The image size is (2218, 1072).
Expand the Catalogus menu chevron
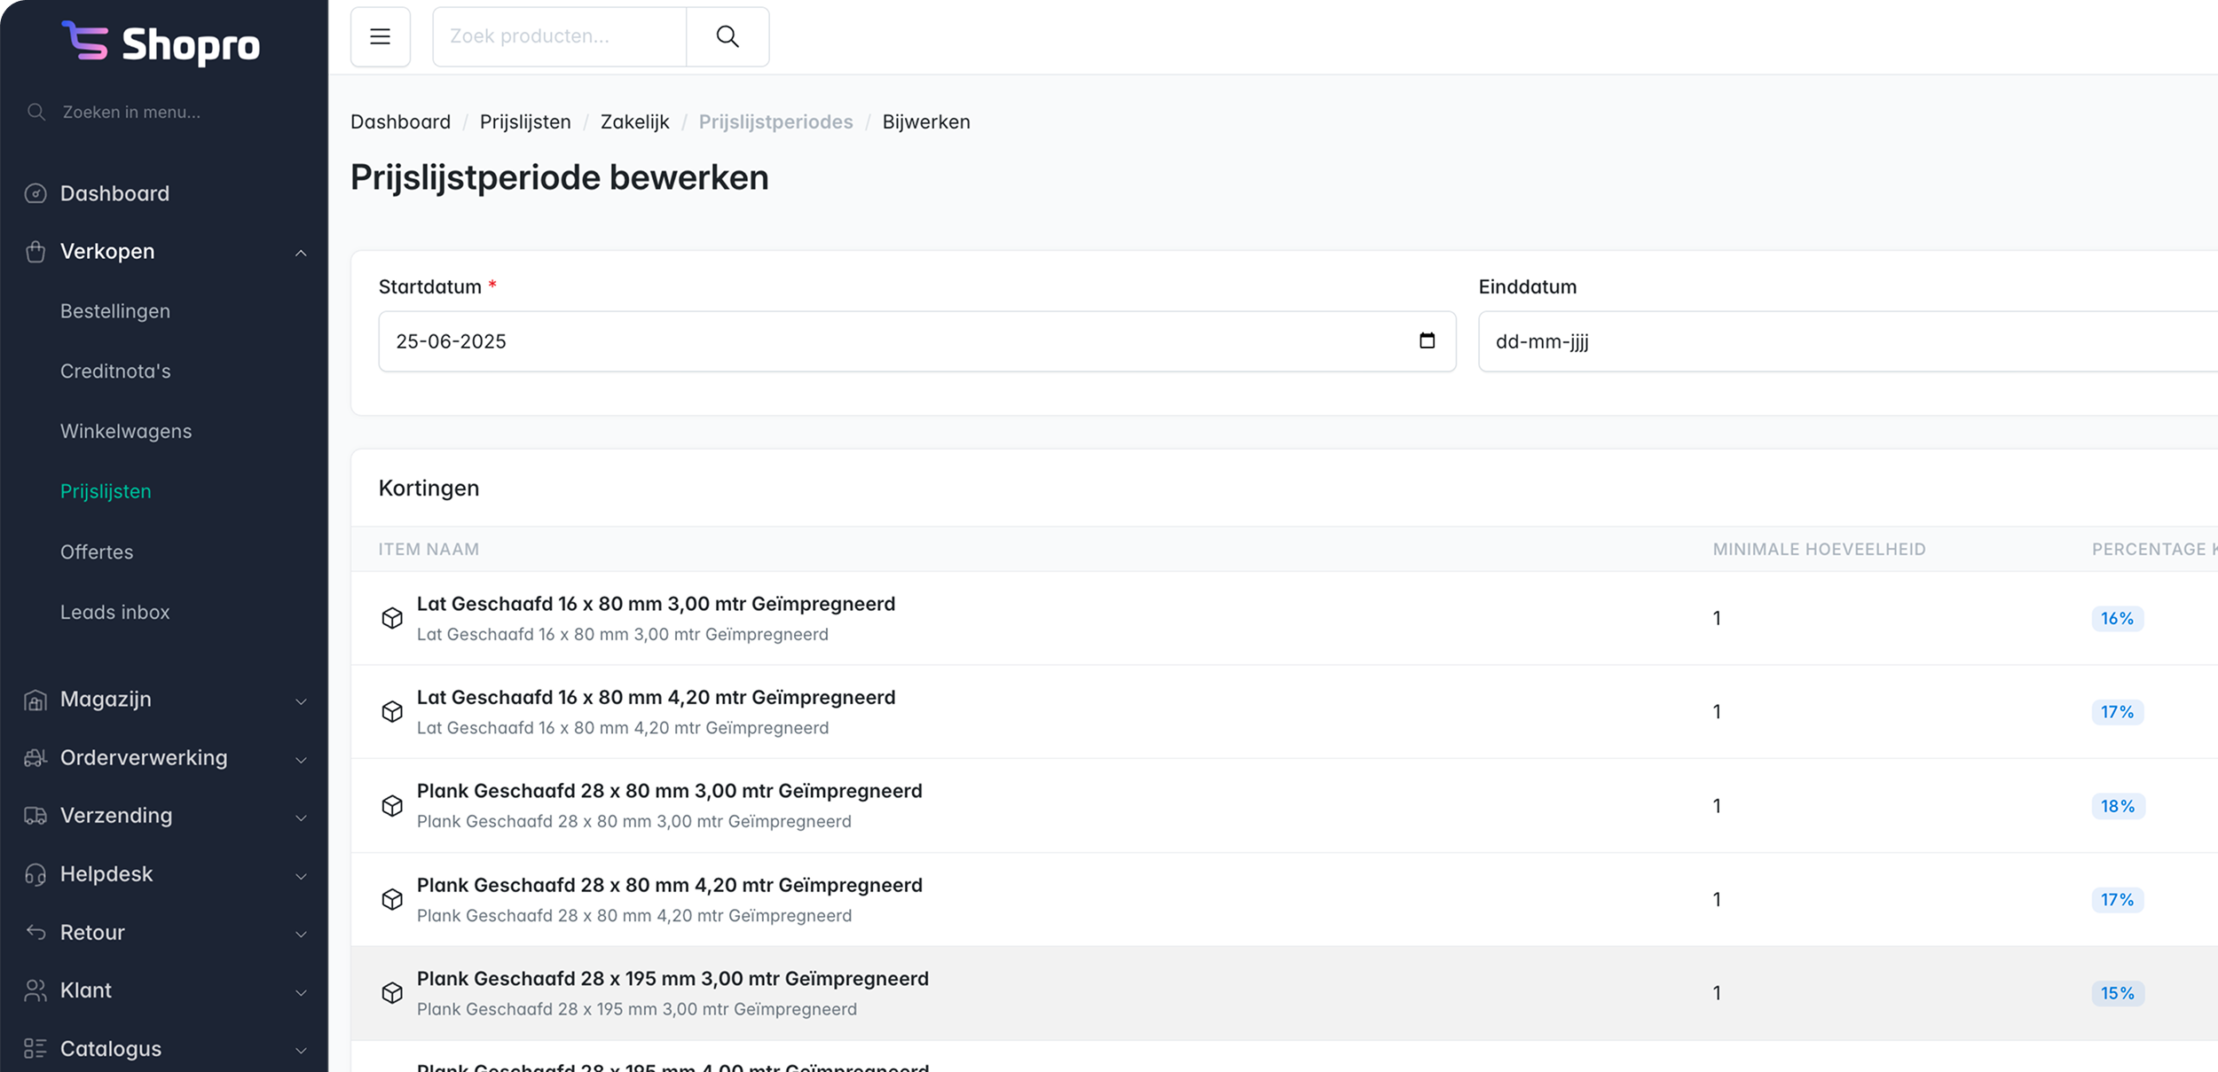pyautogui.click(x=301, y=1051)
